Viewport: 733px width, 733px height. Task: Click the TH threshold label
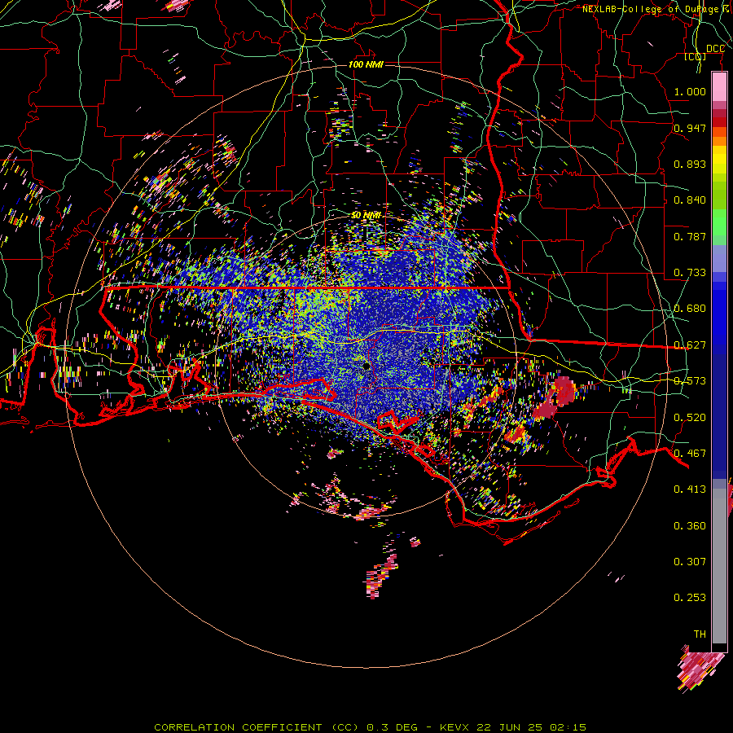pos(700,634)
